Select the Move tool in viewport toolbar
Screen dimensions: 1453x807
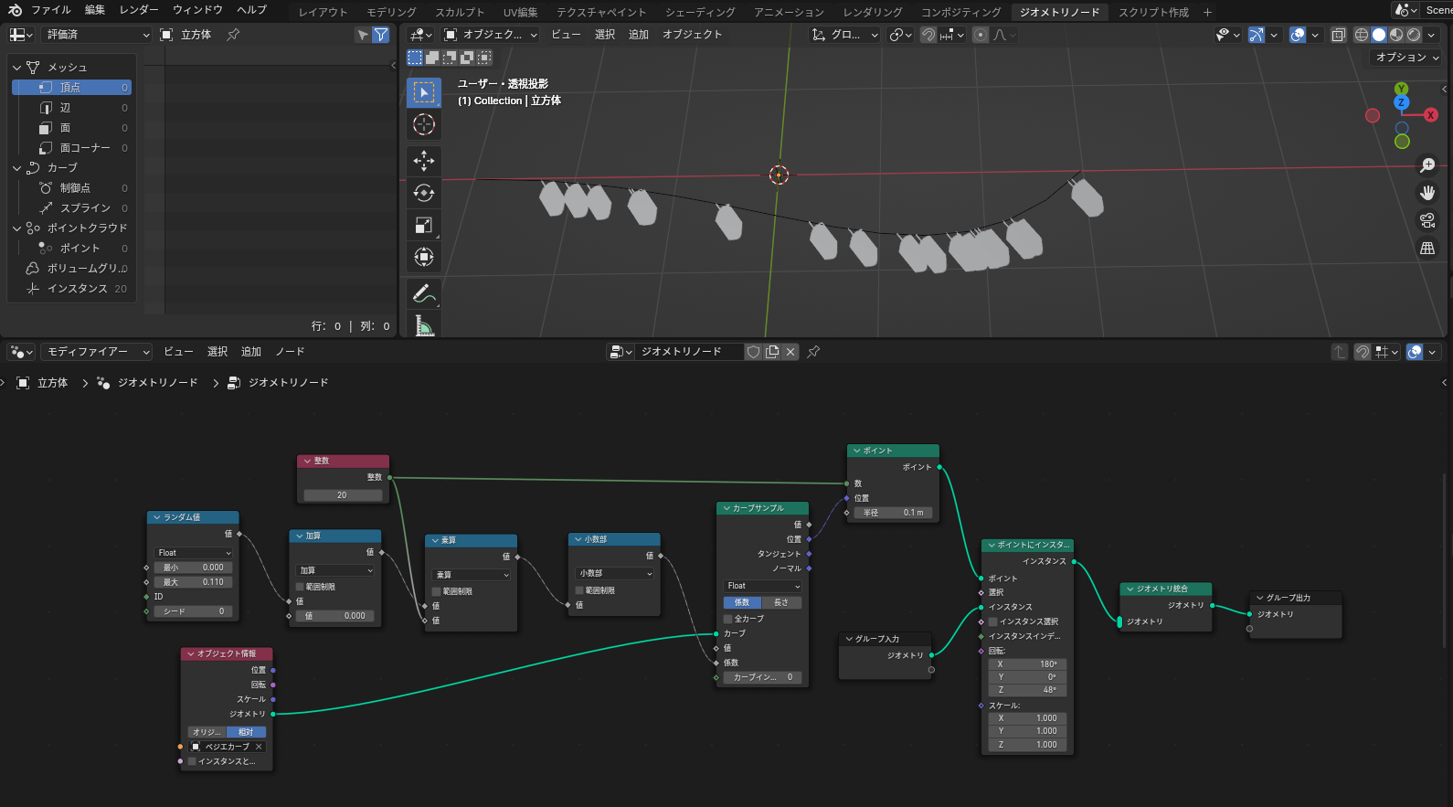[x=423, y=161]
